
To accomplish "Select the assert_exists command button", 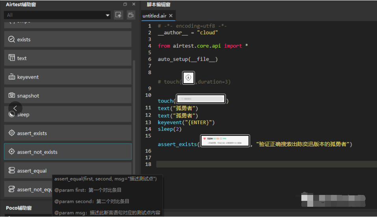I will pos(68,133).
